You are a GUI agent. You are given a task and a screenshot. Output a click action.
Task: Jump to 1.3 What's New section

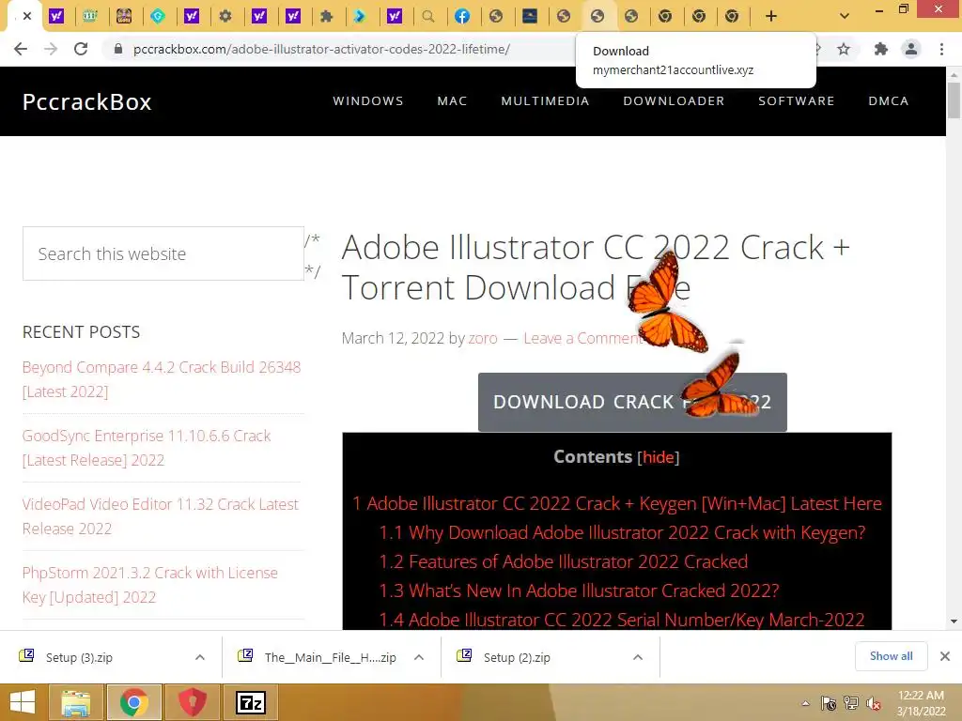coord(579,591)
